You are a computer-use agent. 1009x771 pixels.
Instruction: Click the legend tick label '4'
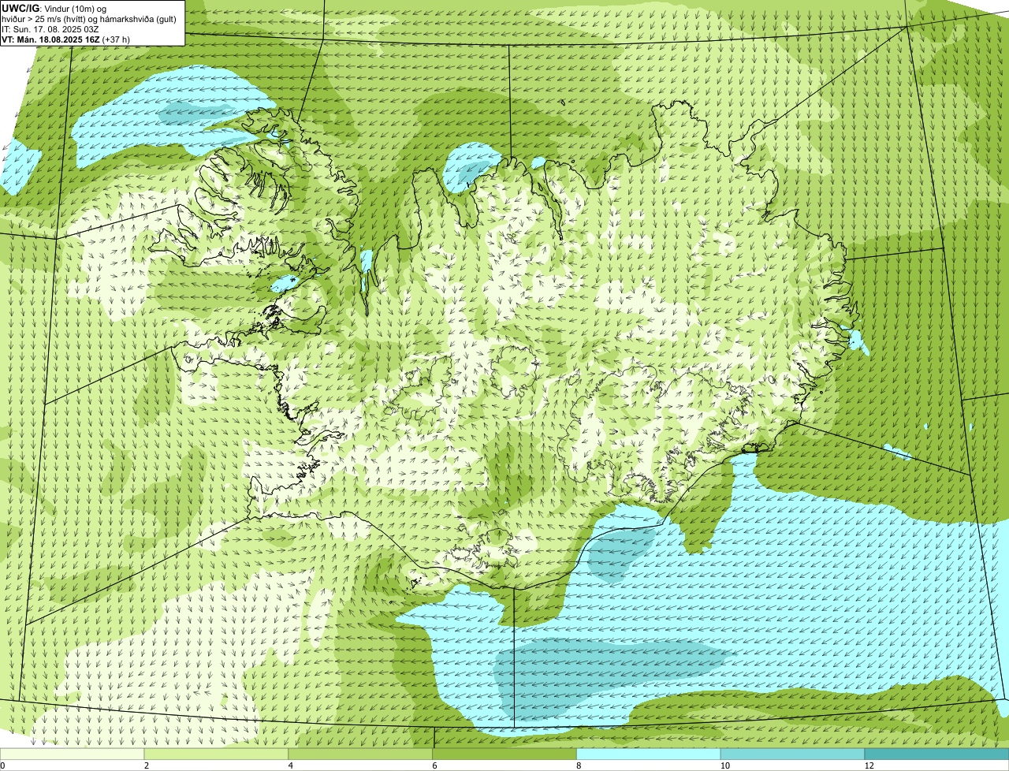click(291, 765)
